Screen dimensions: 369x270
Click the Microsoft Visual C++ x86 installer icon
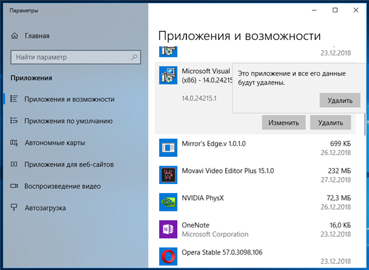pos(168,75)
